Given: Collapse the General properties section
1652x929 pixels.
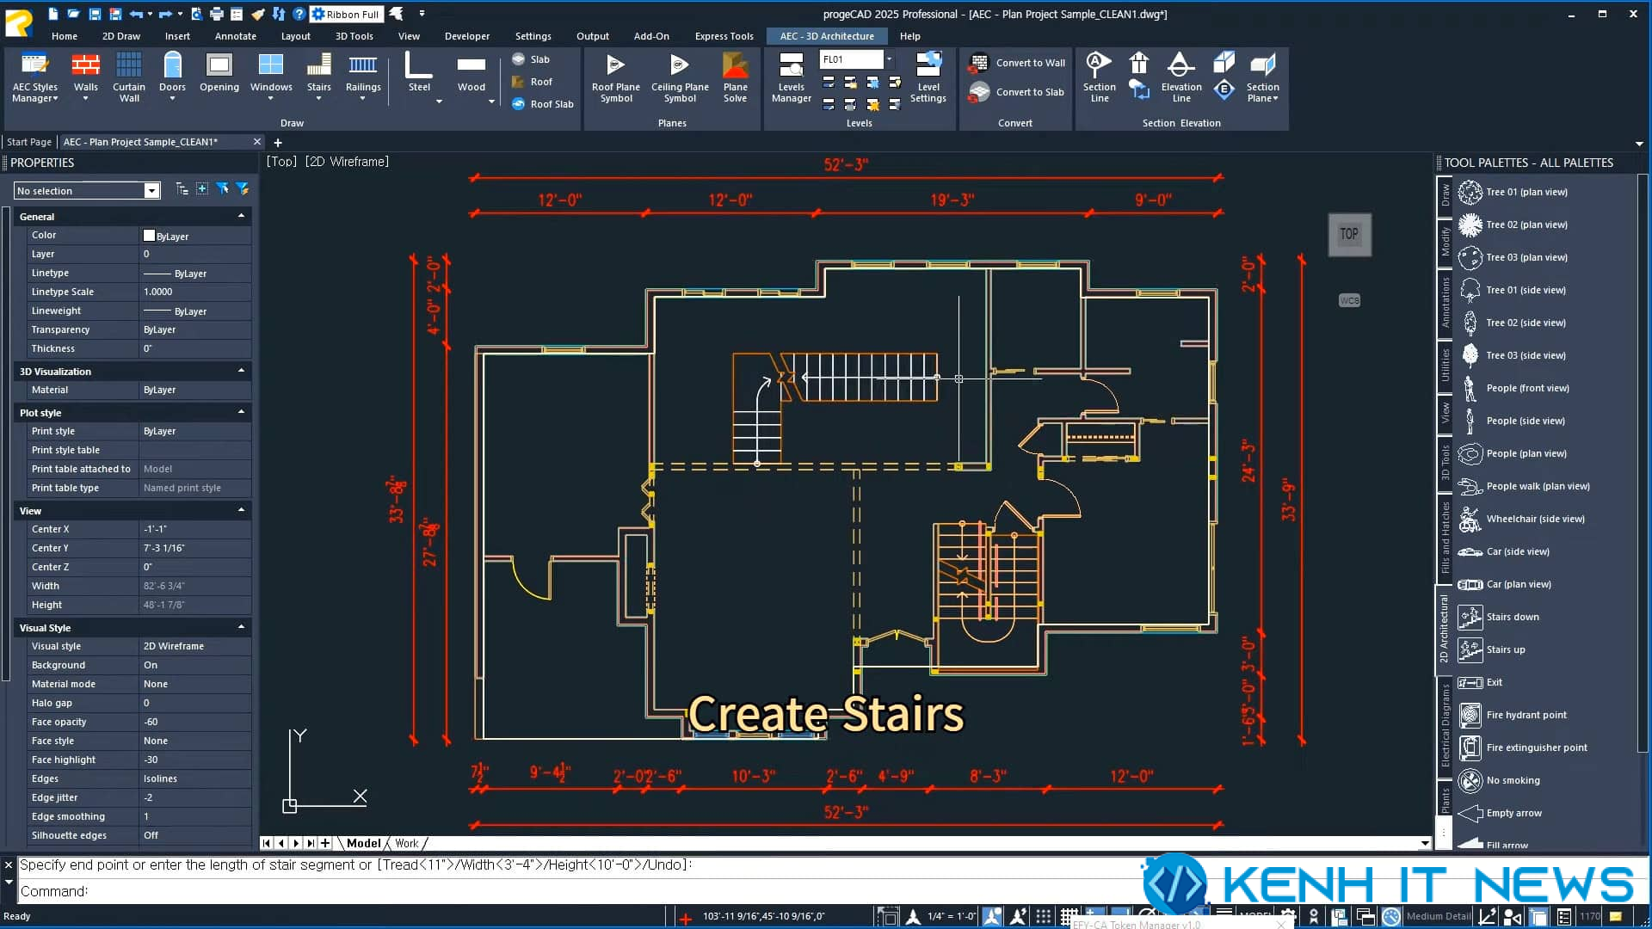Looking at the screenshot, I should pyautogui.click(x=241, y=216).
